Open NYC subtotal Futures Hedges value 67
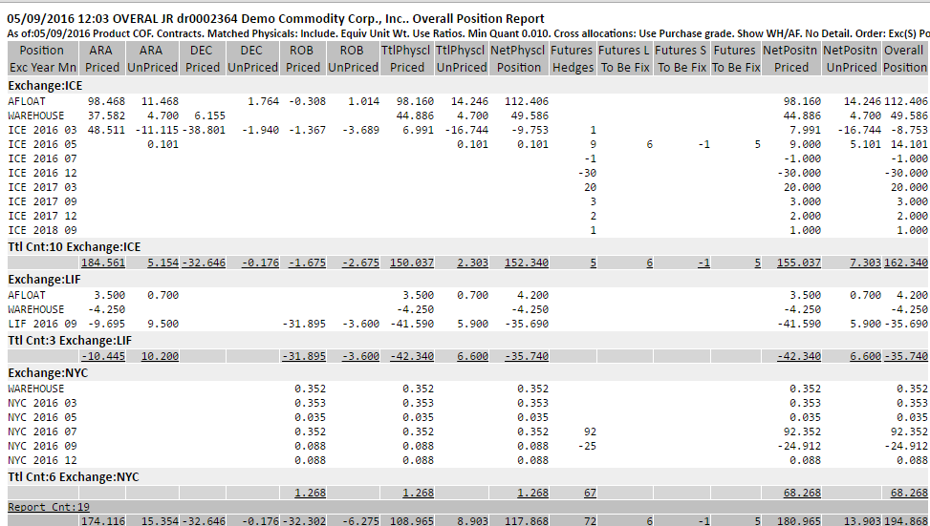Image resolution: width=930 pixels, height=526 pixels. pyautogui.click(x=590, y=493)
